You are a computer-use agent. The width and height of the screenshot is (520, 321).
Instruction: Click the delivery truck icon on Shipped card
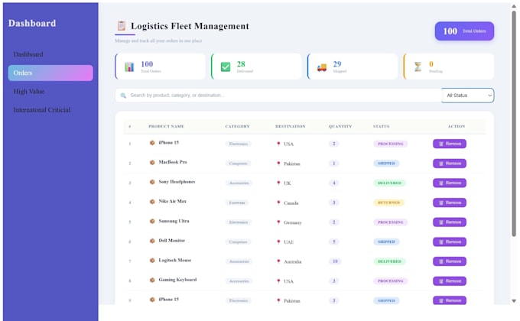tap(322, 67)
